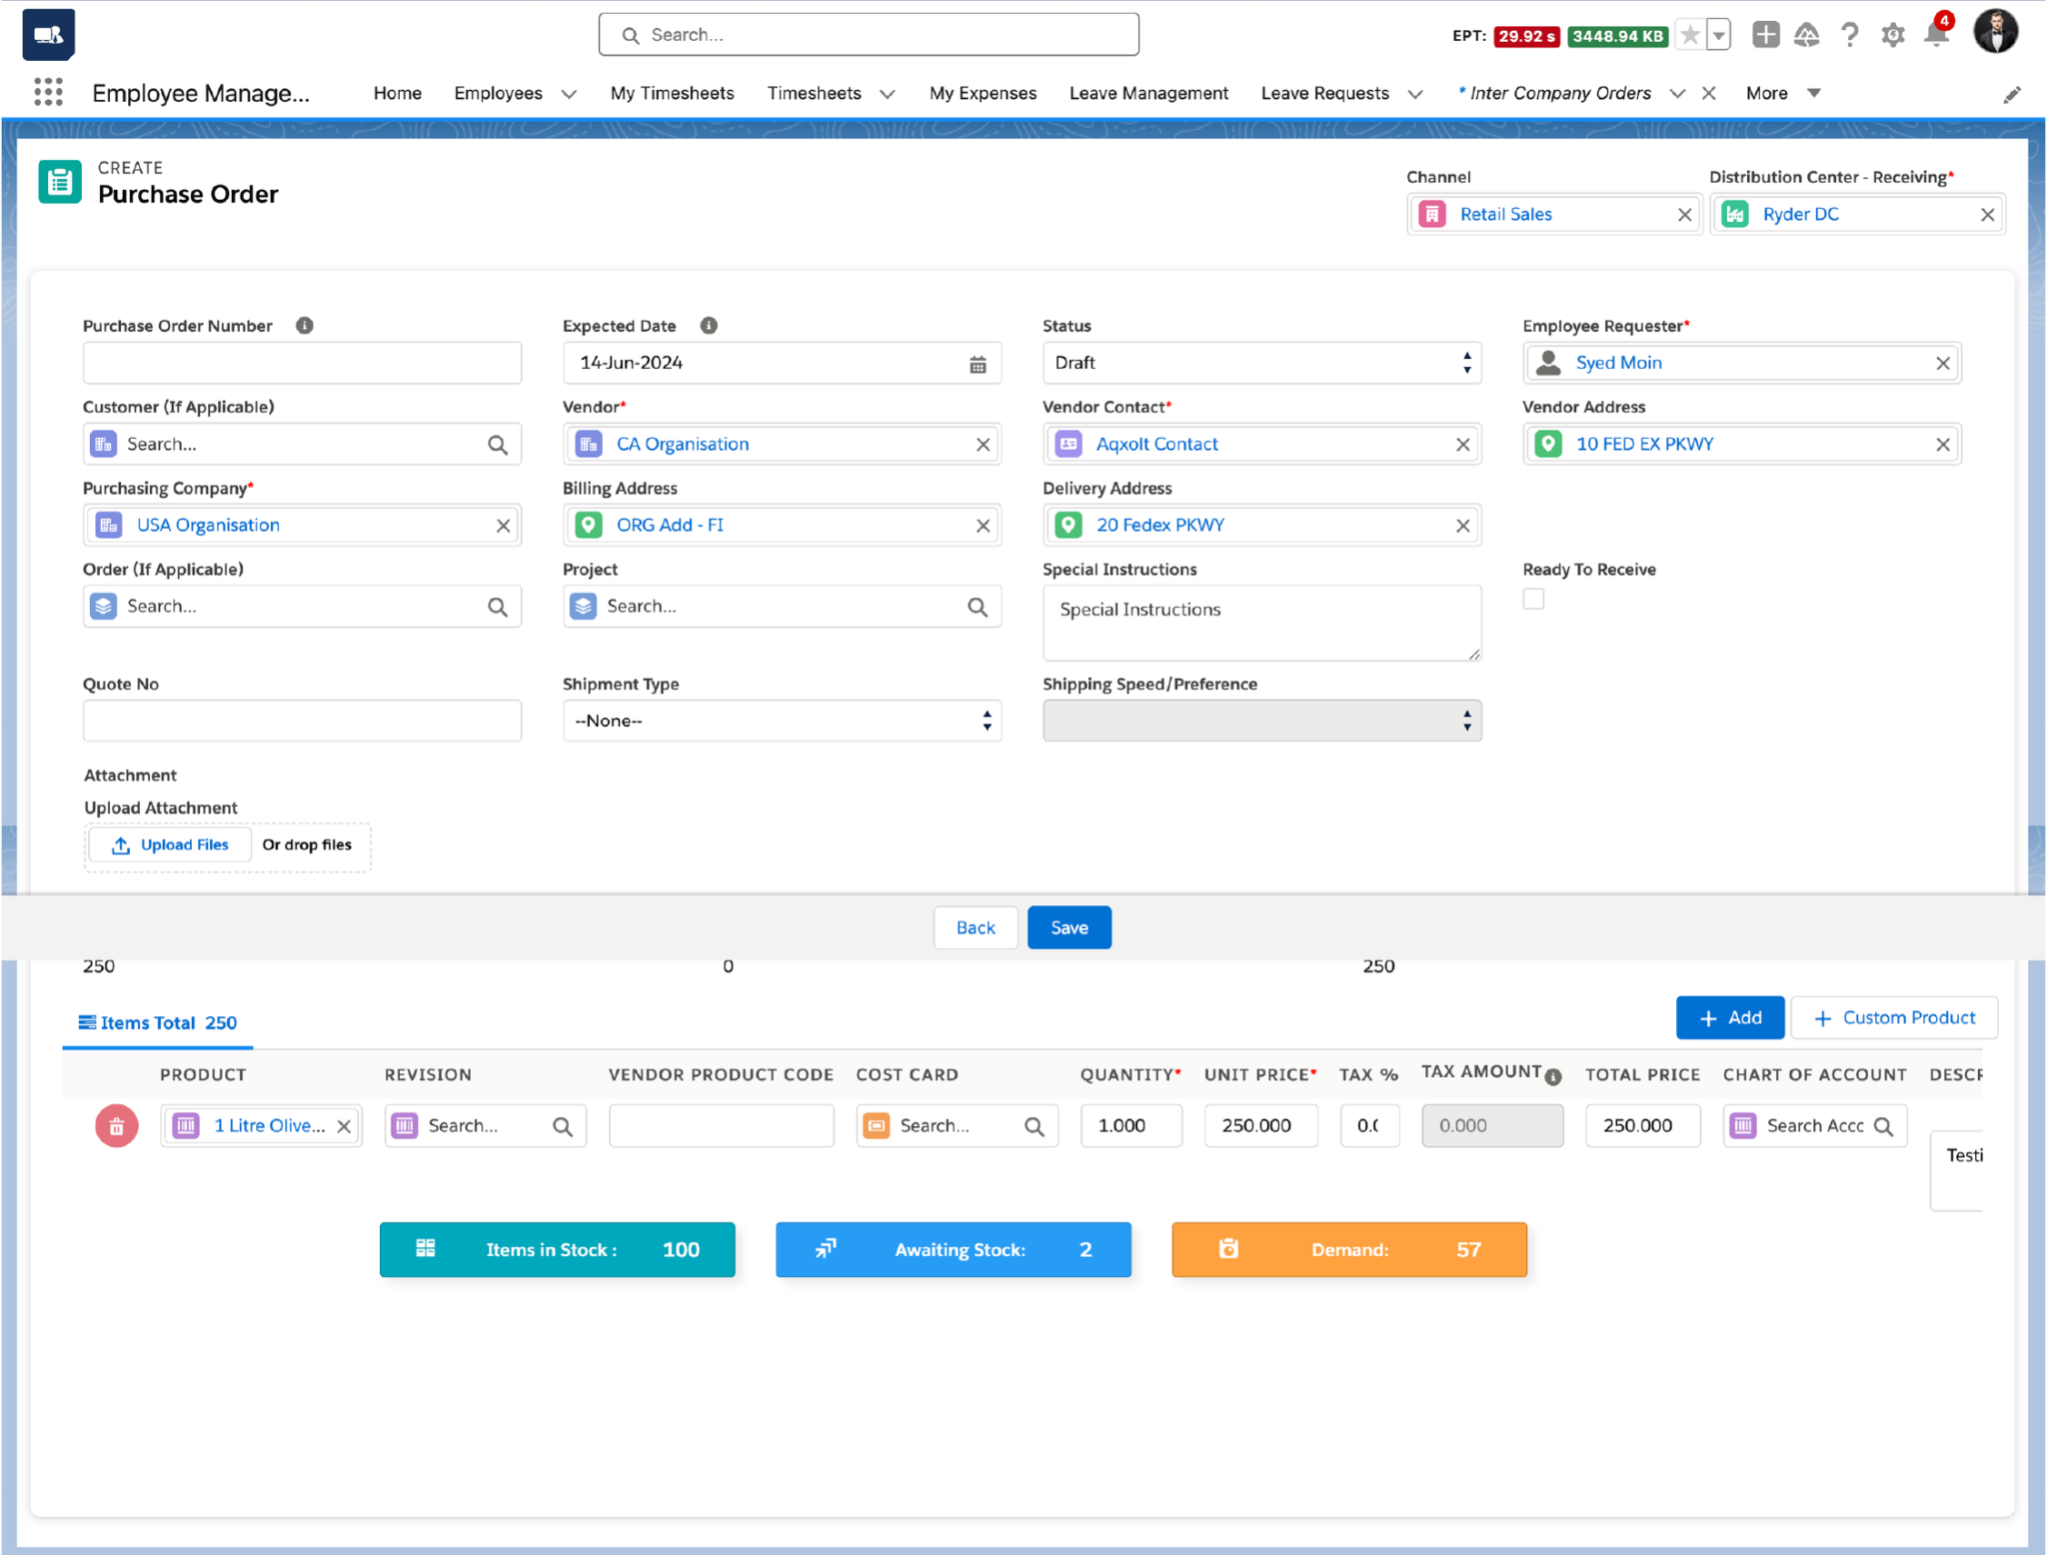Add page to favorites star
Image resolution: width=2047 pixels, height=1555 pixels.
1689,36
